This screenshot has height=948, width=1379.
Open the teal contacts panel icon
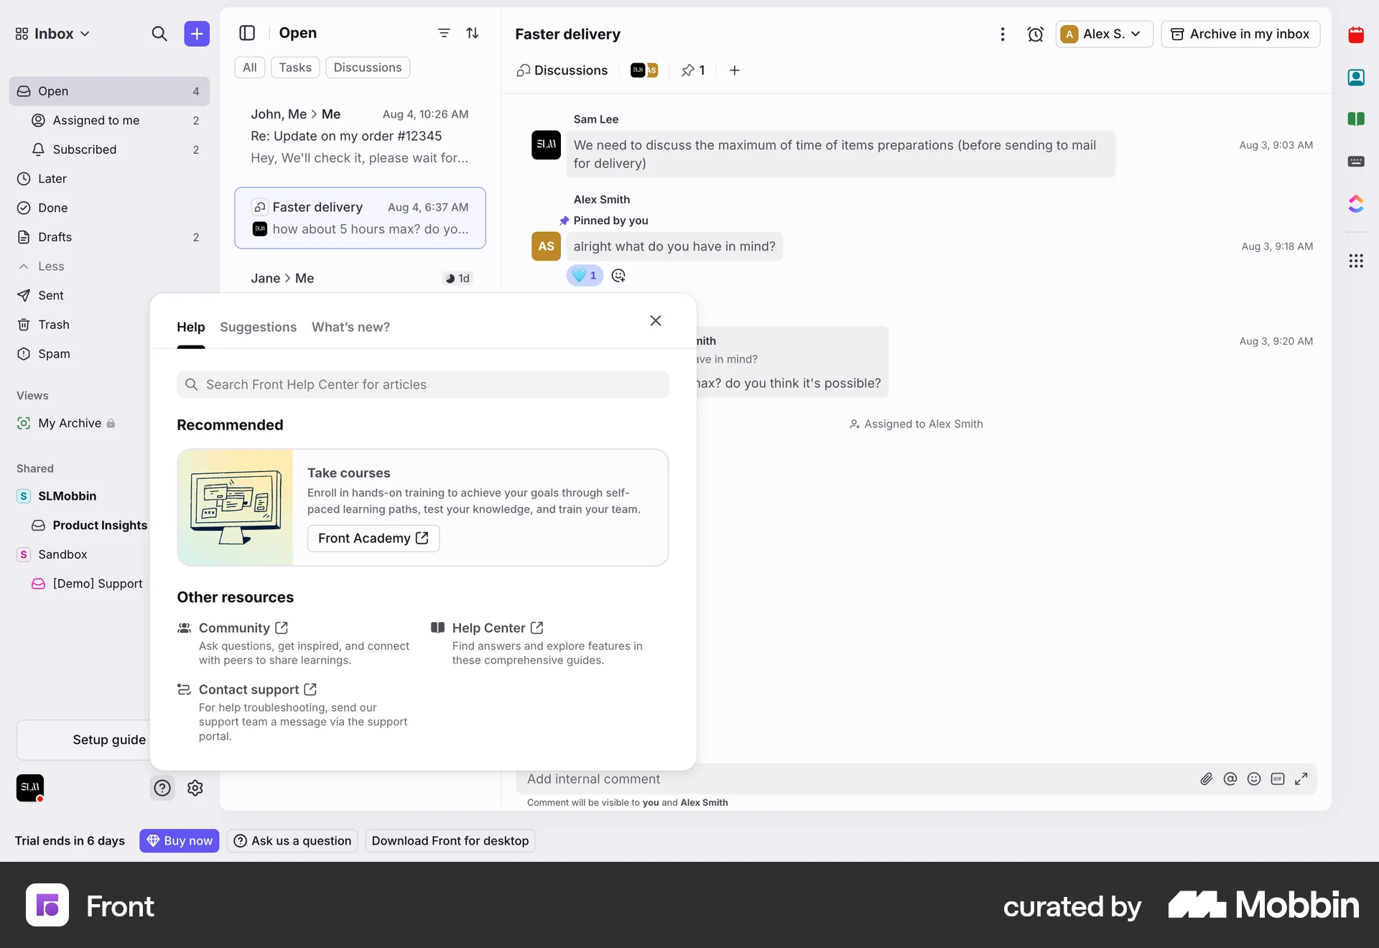click(1357, 77)
